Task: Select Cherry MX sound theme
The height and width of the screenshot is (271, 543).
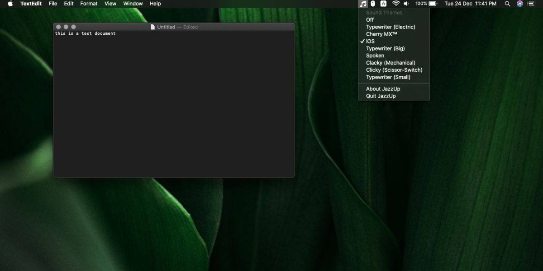Action: (x=394, y=34)
